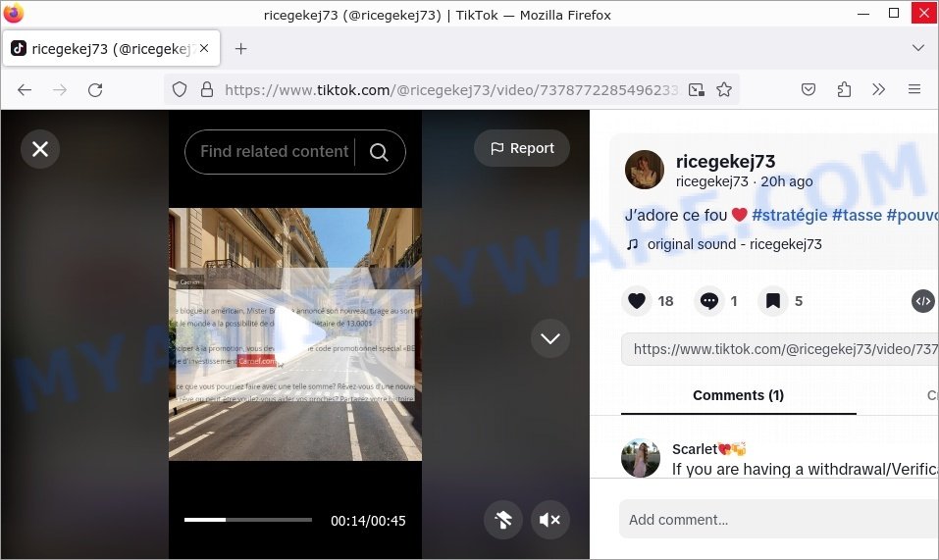Open comments via speech bubble icon
The width and height of the screenshot is (939, 560).
pyautogui.click(x=709, y=301)
